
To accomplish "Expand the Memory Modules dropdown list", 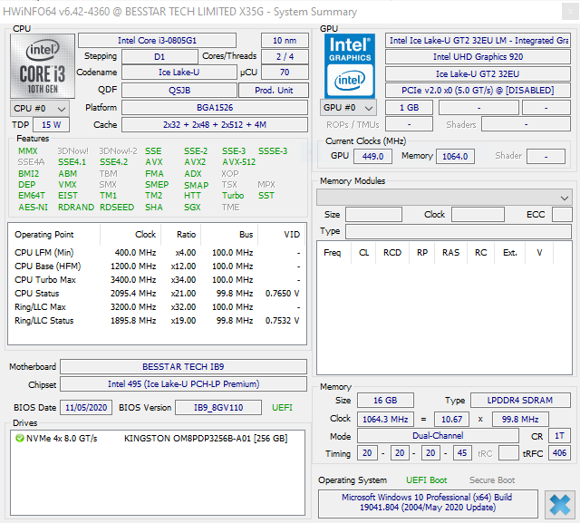I will tap(444, 197).
